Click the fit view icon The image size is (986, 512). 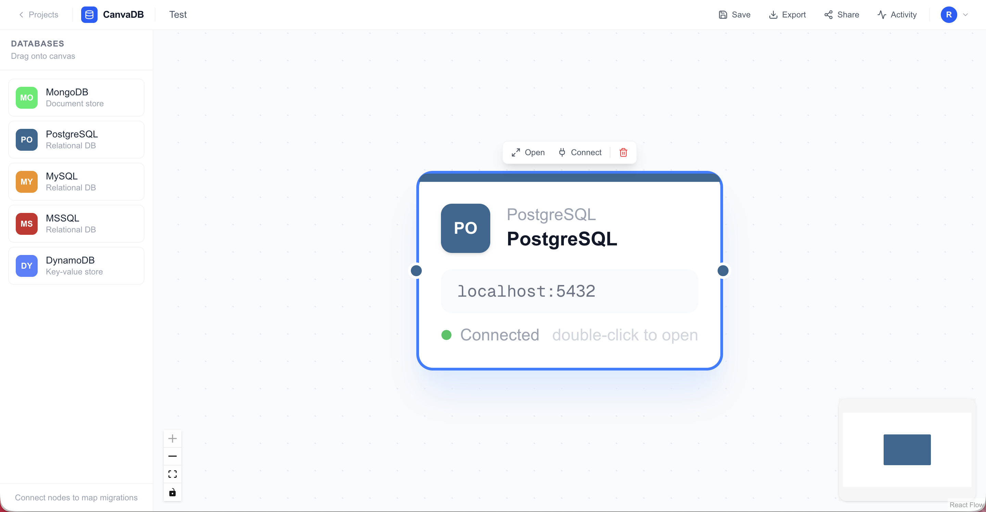point(173,474)
